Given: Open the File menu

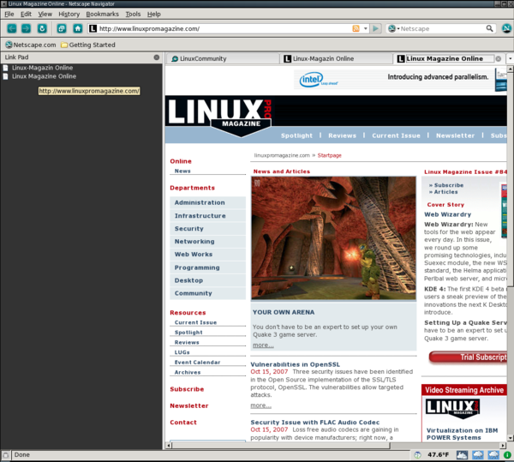Looking at the screenshot, I should (9, 14).
